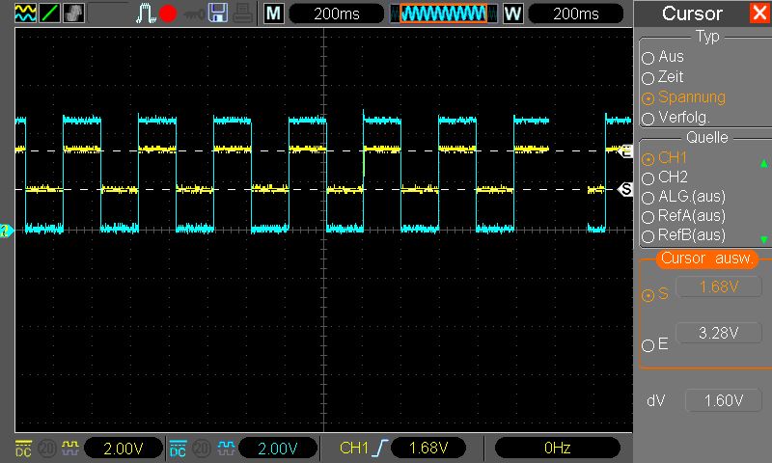Image resolution: width=772 pixels, height=463 pixels.
Task: Click the pulse waveform icon beside record
Action: tap(145, 14)
